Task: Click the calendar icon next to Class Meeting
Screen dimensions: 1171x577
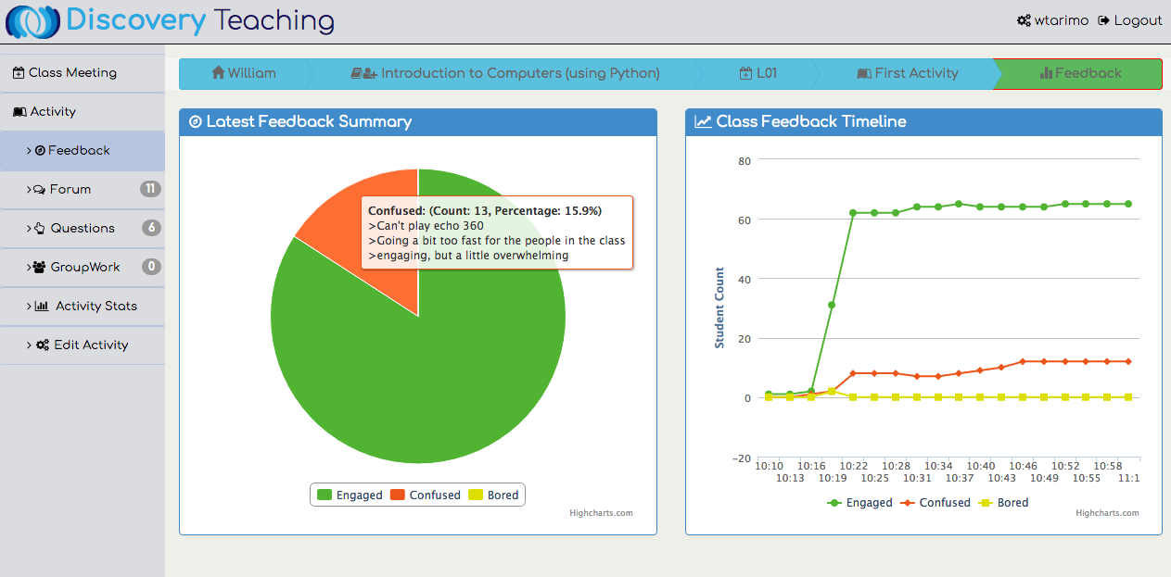Action: (19, 73)
